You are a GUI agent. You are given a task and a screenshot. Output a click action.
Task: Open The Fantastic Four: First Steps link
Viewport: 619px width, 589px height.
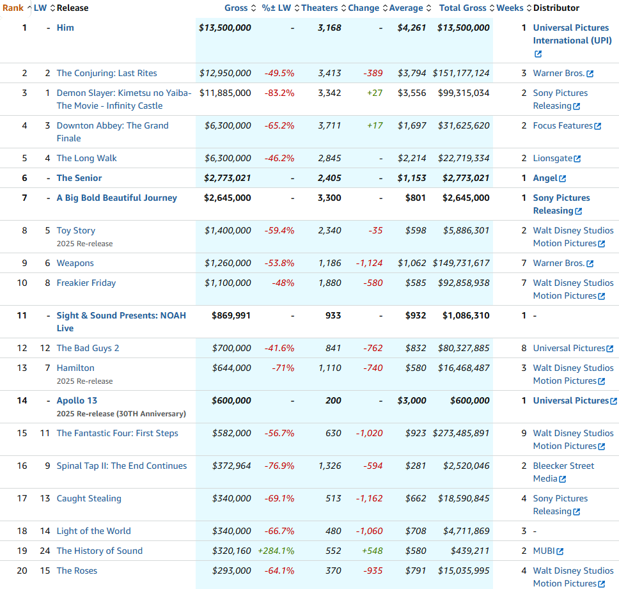point(117,433)
